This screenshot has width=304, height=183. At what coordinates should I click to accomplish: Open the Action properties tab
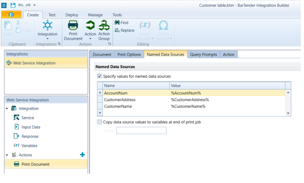tap(229, 55)
